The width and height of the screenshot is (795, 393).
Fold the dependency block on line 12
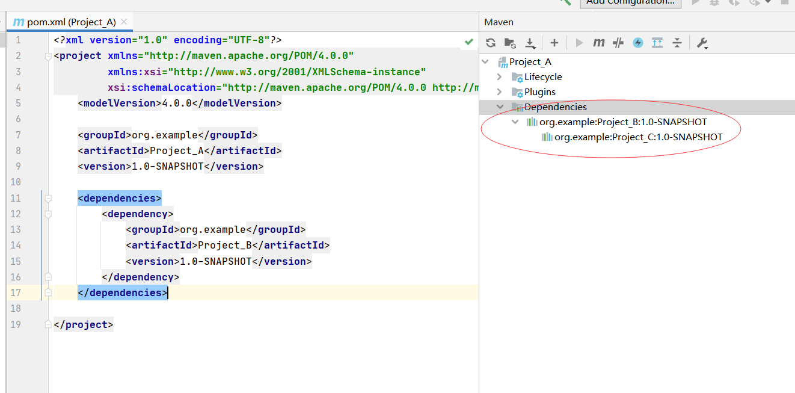click(x=48, y=214)
